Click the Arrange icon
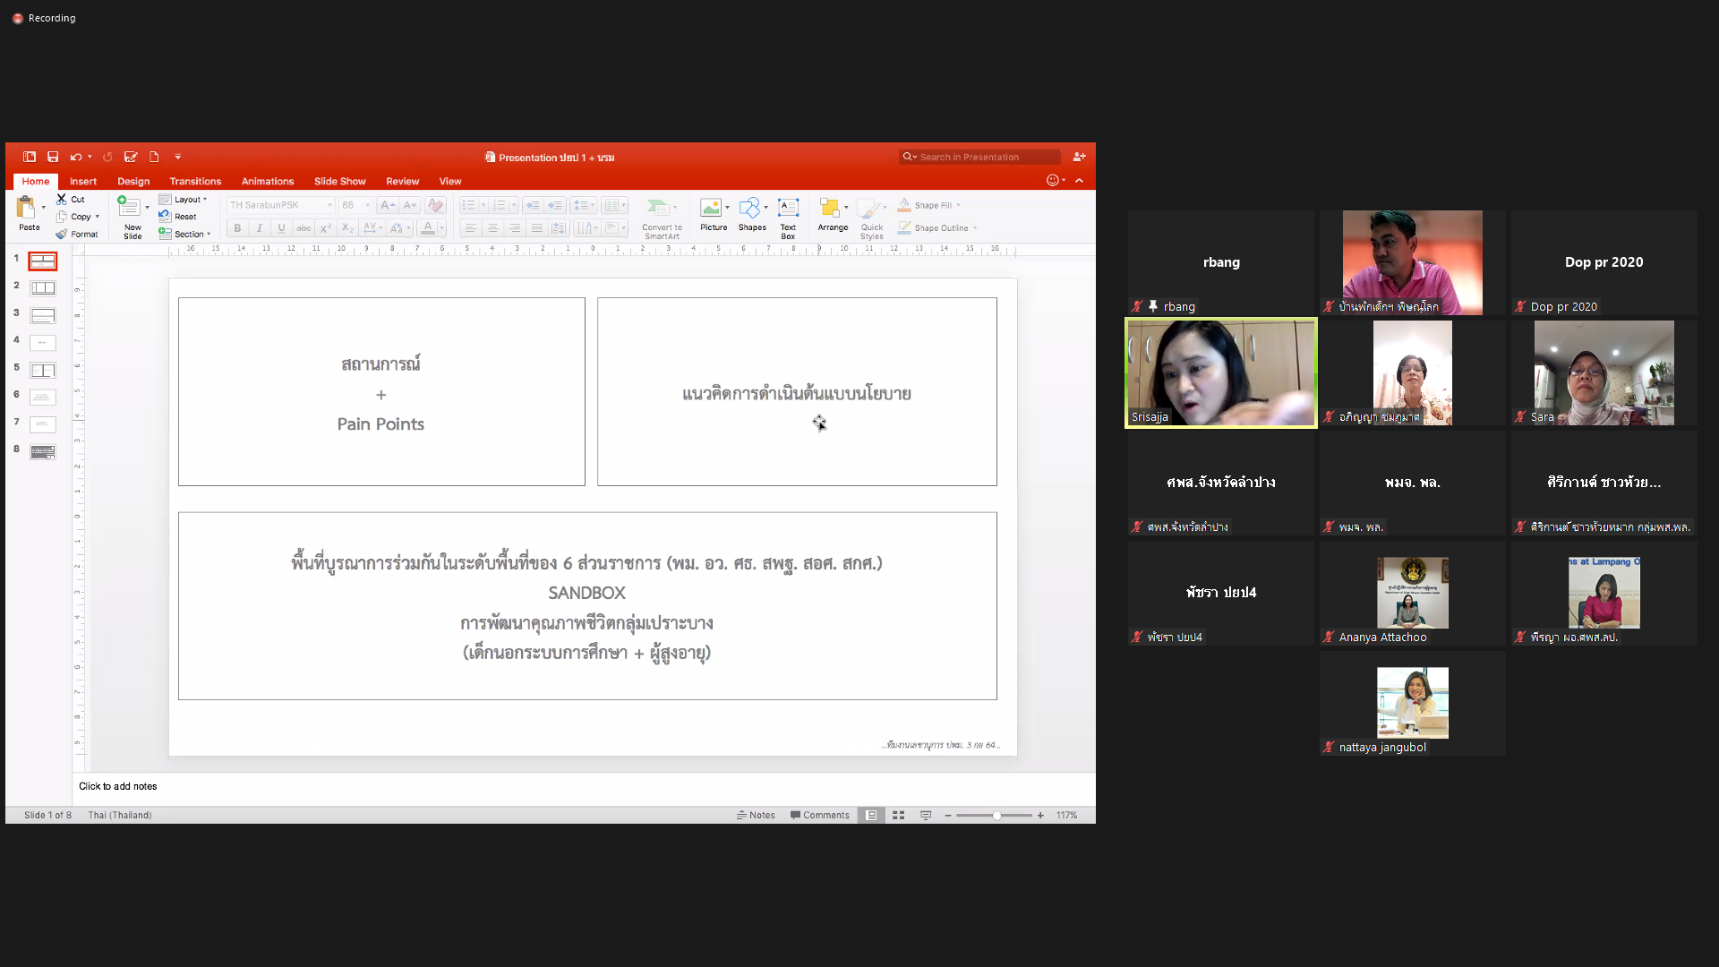 tap(829, 209)
